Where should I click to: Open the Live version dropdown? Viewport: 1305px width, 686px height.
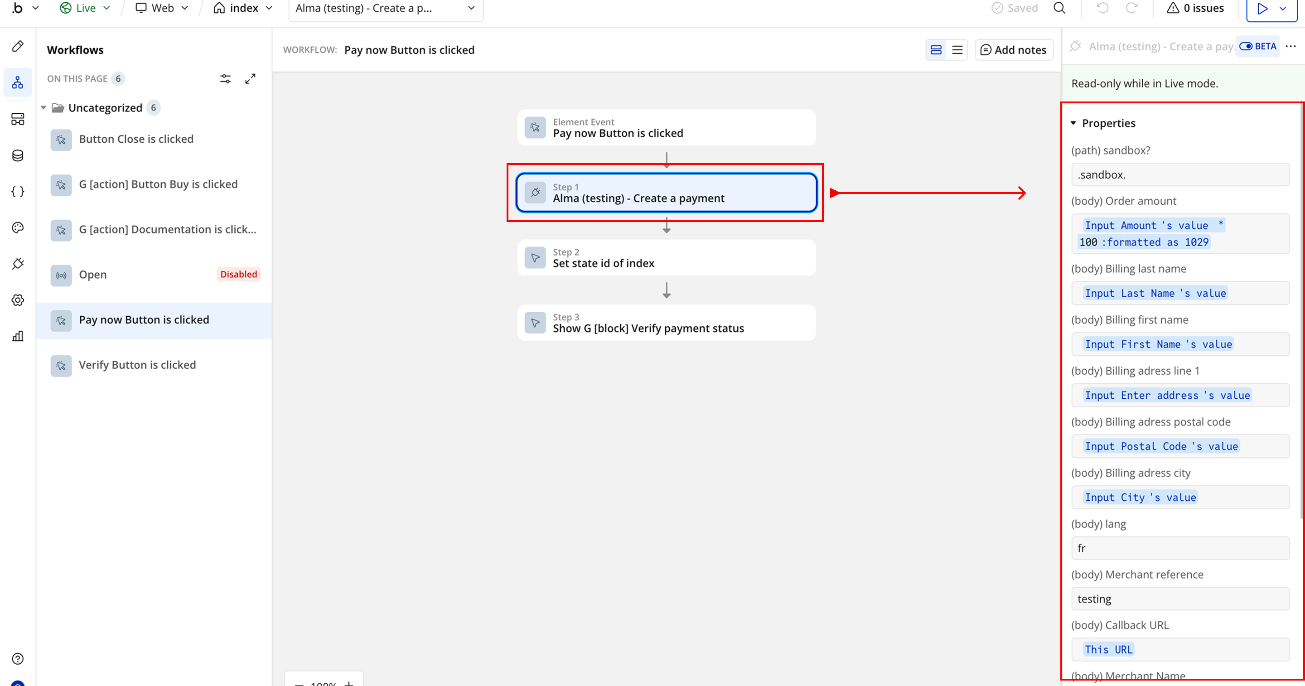pos(85,8)
